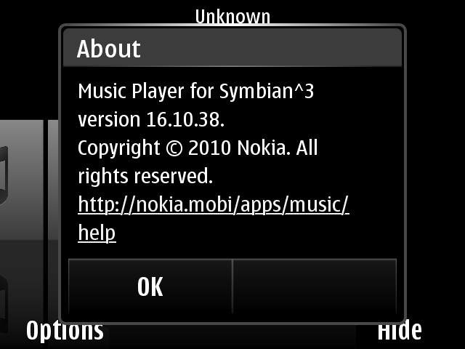Click the 'Music Player for Symbian^3' line
Image resolution: width=465 pixels, height=349 pixels.
pos(195,91)
